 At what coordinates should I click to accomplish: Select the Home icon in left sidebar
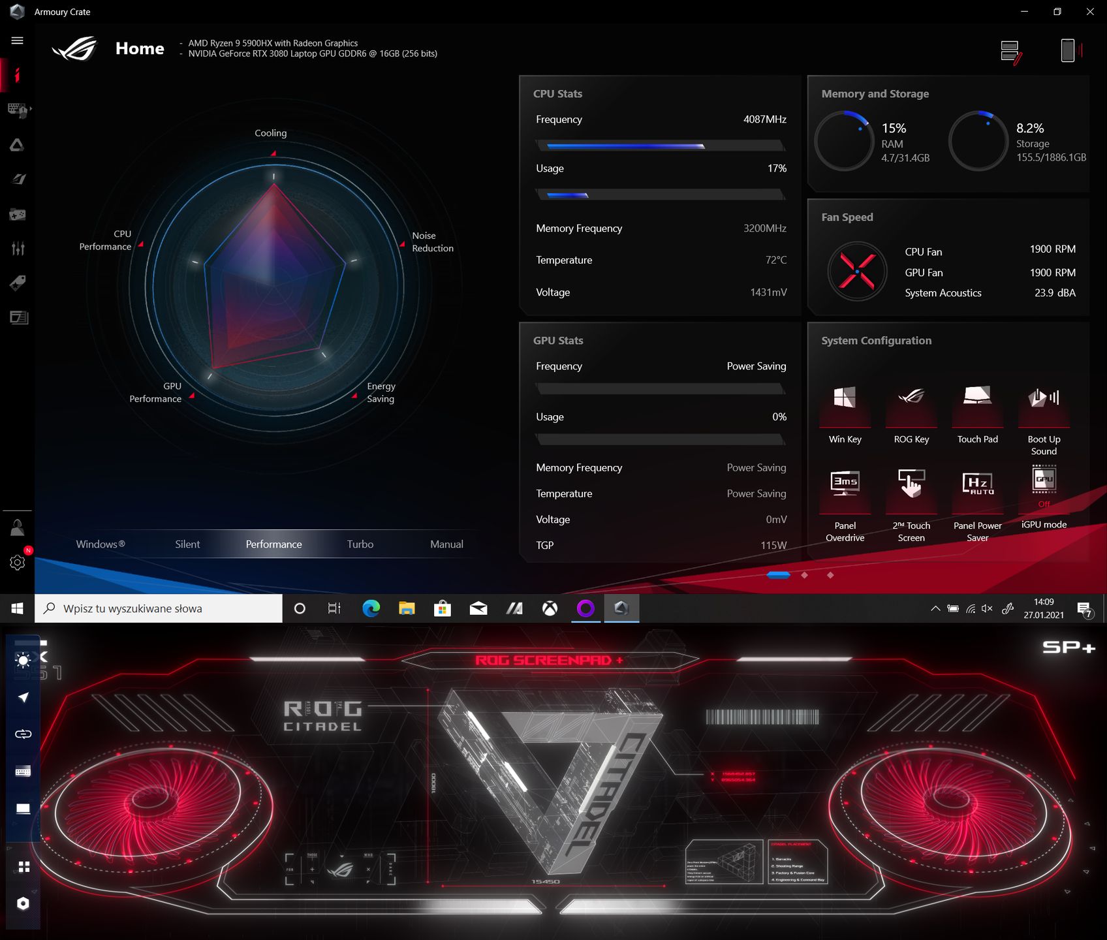pyautogui.click(x=18, y=75)
